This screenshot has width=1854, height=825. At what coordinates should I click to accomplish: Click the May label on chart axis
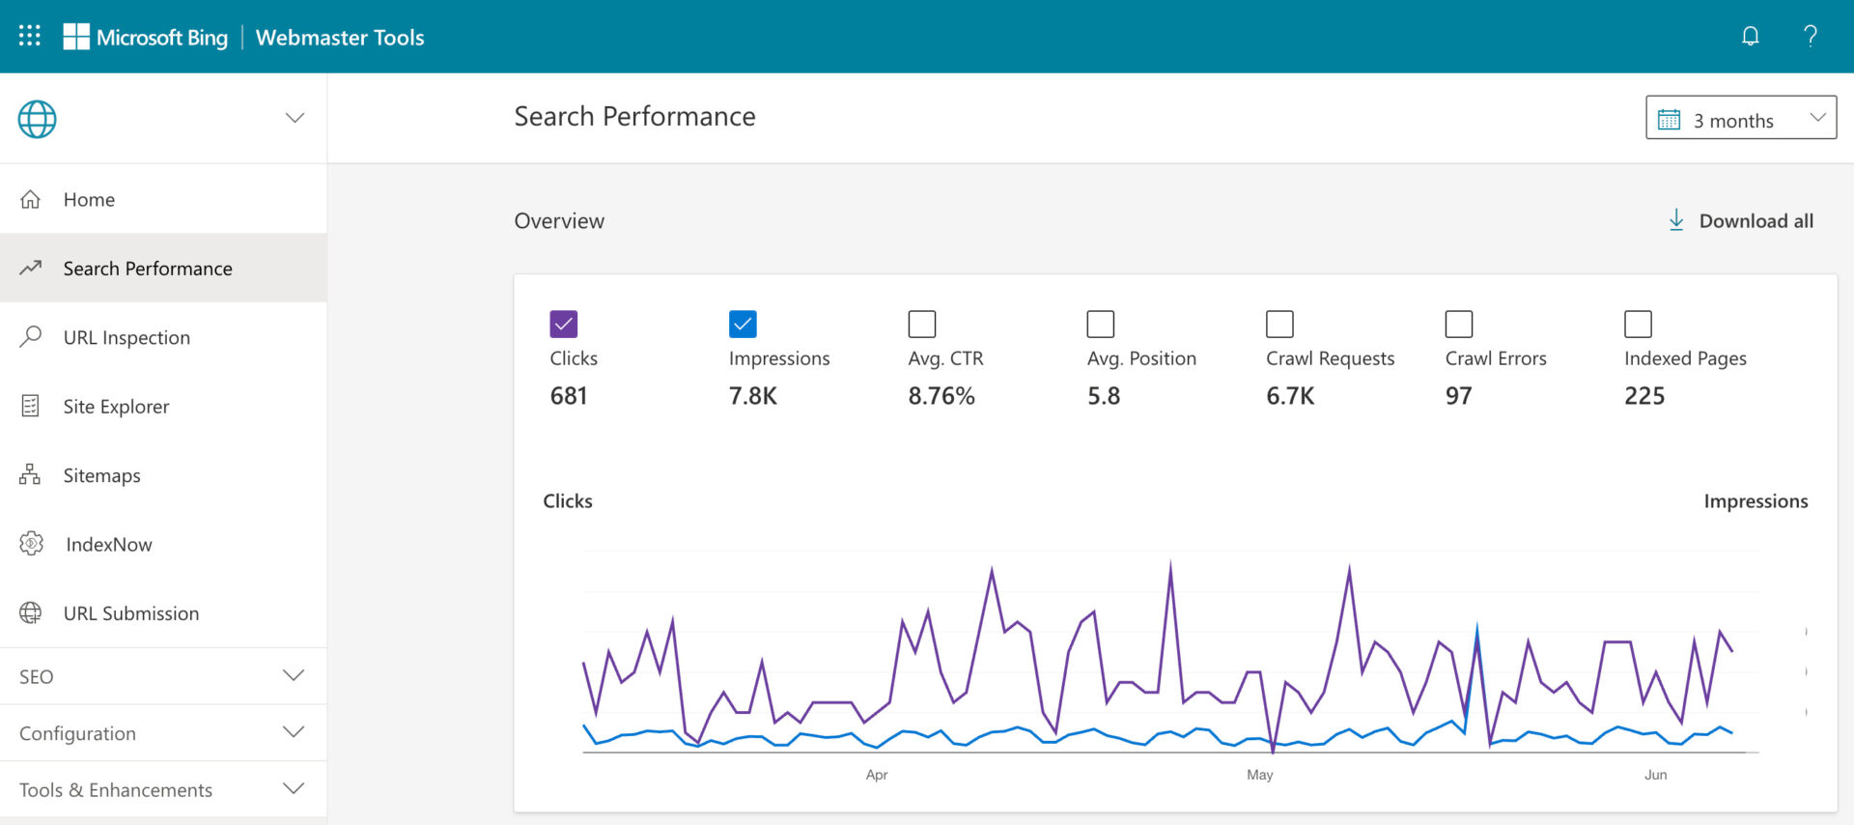pyautogui.click(x=1260, y=775)
